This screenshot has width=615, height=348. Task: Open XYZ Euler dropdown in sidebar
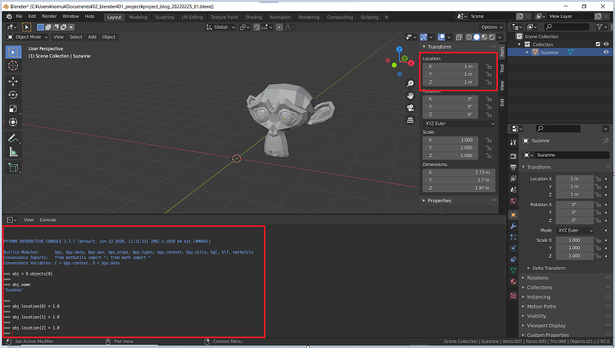(x=459, y=123)
